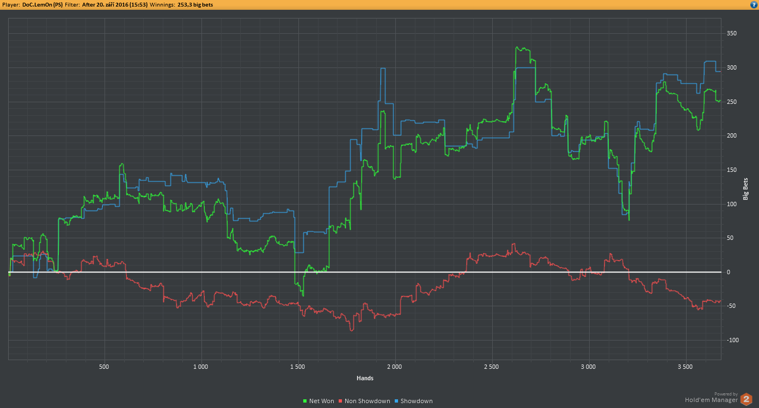Click the 250 value on vertical axis
This screenshot has width=759, height=408.
732,102
